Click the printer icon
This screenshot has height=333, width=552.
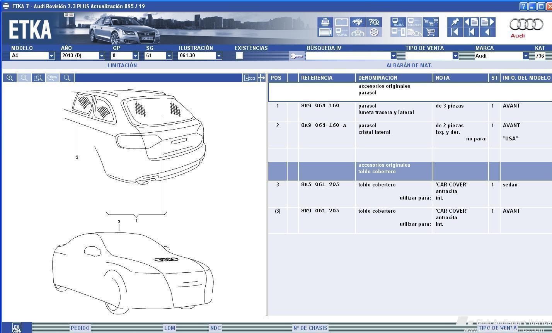tap(325, 22)
